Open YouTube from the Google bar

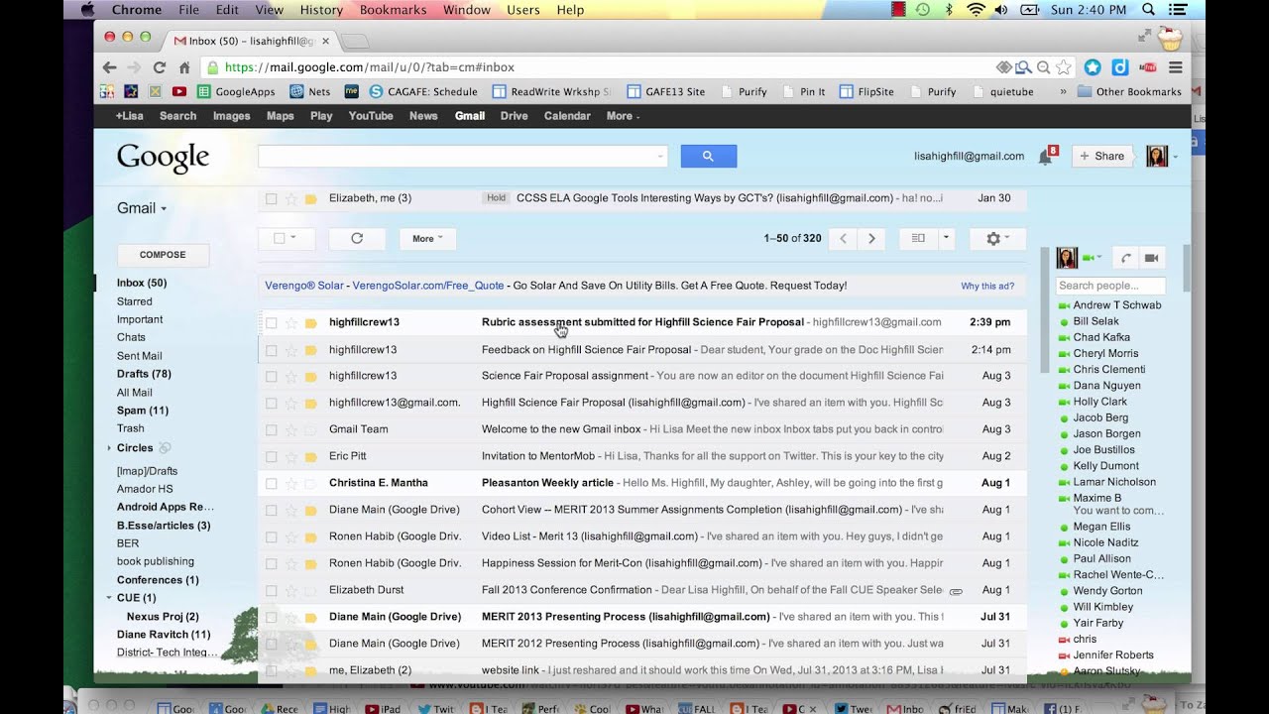(371, 116)
